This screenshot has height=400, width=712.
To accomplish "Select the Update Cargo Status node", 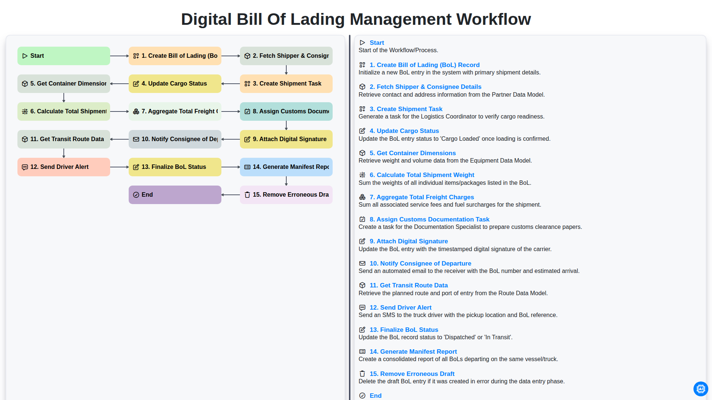I will coord(175,84).
